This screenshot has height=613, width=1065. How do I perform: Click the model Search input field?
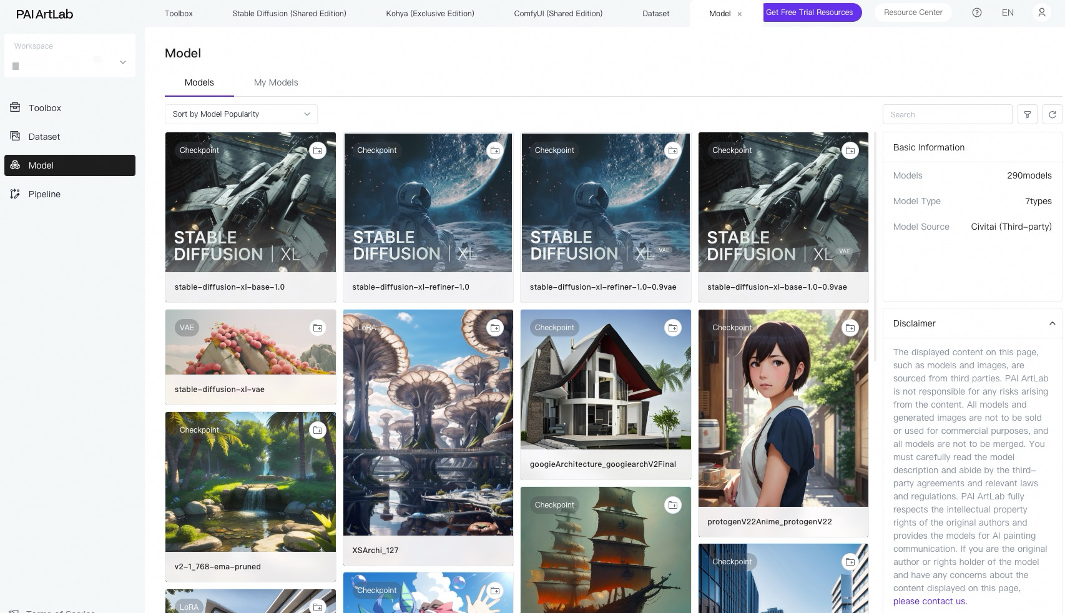pos(948,114)
